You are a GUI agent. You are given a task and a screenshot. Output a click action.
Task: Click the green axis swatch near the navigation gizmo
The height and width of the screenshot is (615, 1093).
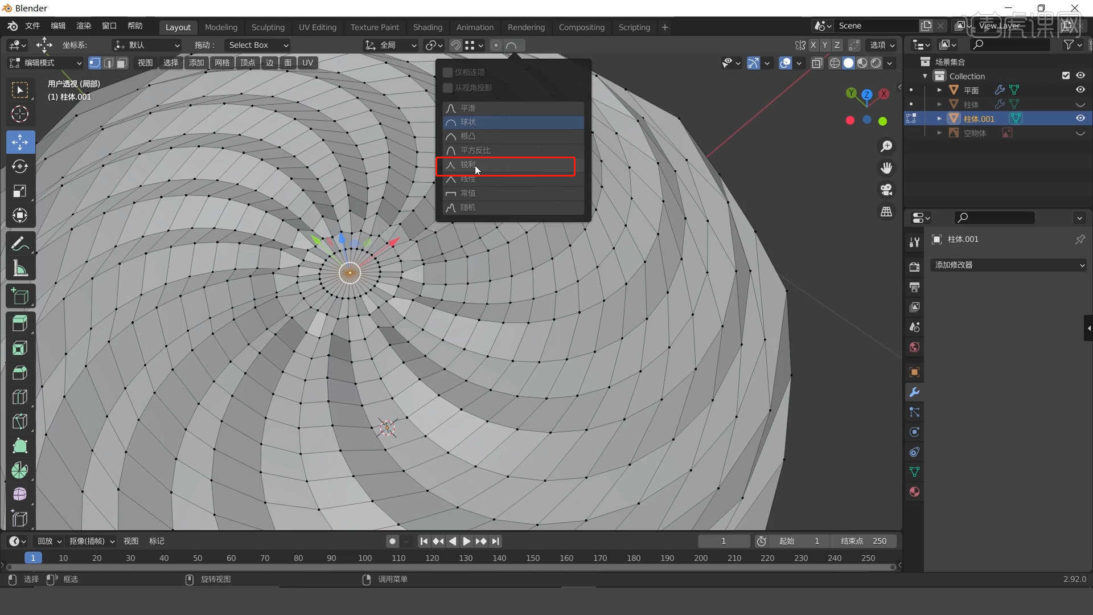point(883,121)
